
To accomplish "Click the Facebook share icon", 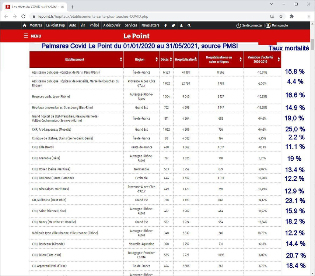I will (x=165, y=25).
